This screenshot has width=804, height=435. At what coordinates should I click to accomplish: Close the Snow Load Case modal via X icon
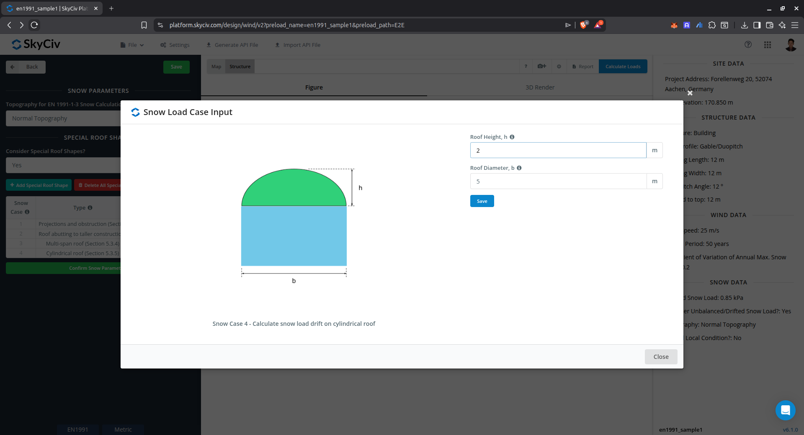[690, 93]
